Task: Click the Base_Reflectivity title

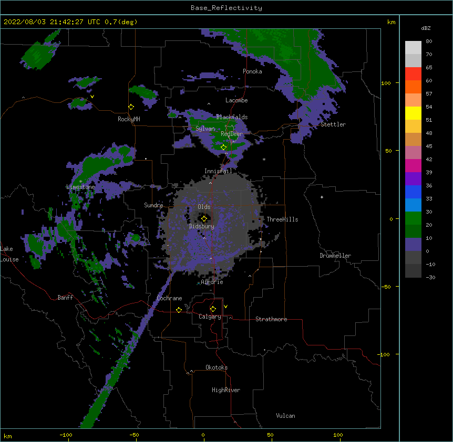Action: point(226,8)
